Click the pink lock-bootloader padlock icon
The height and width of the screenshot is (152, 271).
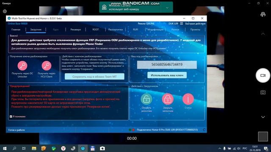pyautogui.click(x=168, y=99)
